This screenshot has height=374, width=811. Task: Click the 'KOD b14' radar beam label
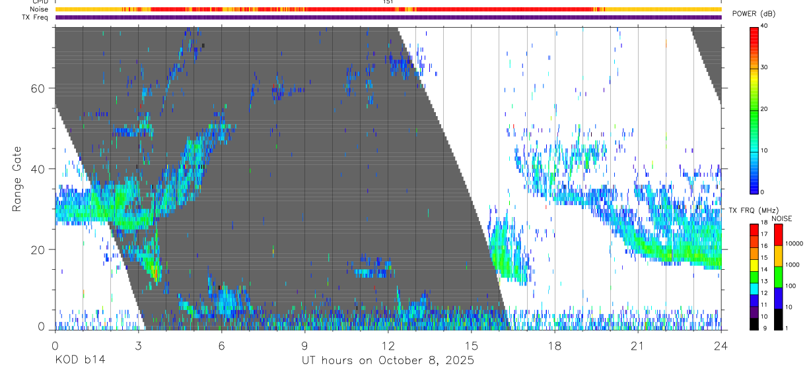tap(79, 361)
